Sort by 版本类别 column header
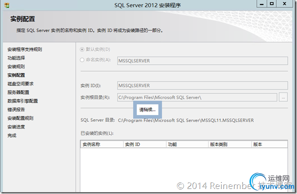 [x=230, y=144]
